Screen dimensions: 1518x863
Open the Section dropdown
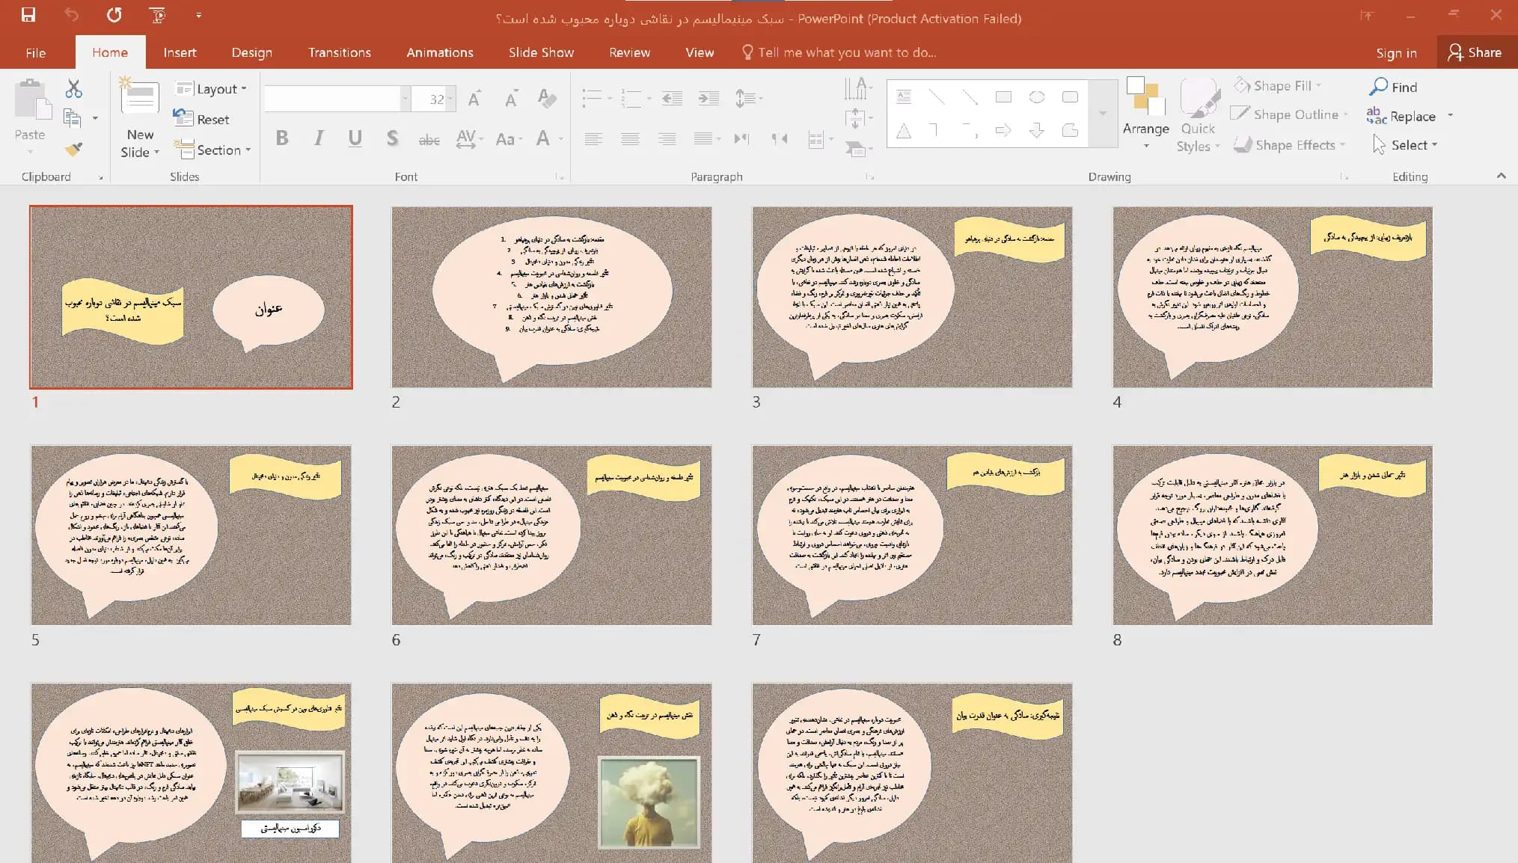(x=212, y=150)
